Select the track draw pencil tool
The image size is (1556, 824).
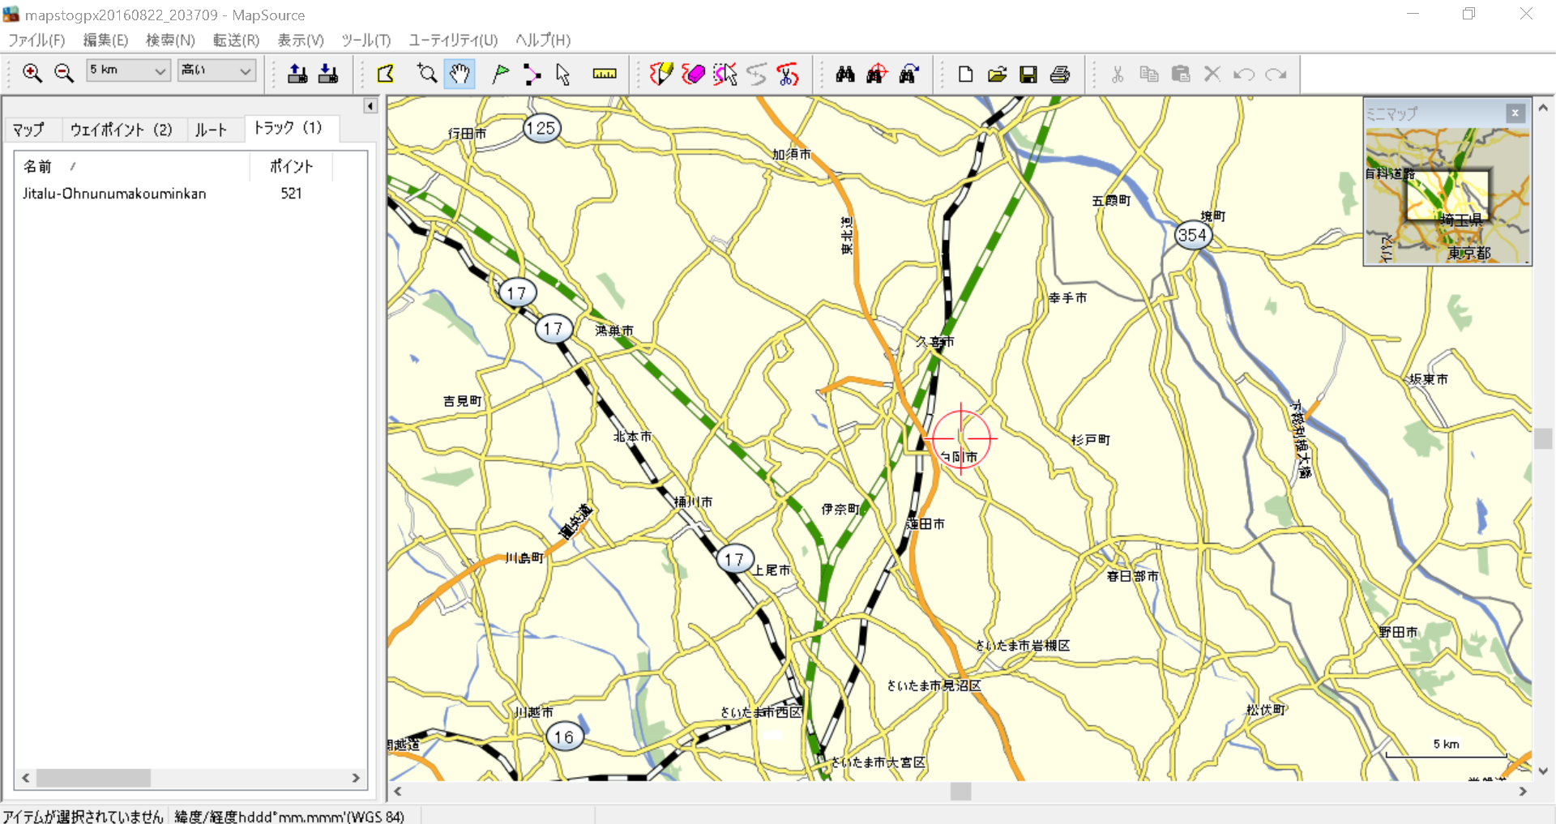pos(662,74)
